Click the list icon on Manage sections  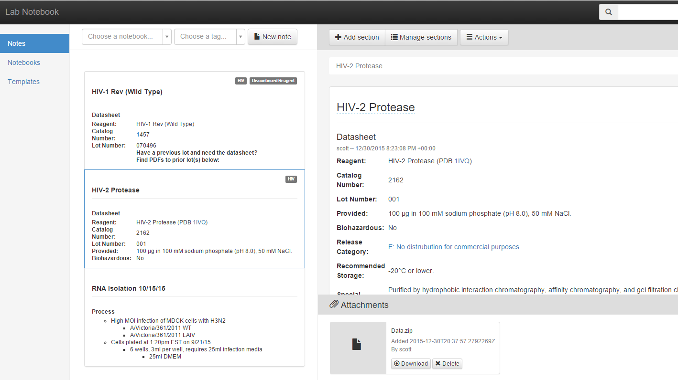pos(395,37)
